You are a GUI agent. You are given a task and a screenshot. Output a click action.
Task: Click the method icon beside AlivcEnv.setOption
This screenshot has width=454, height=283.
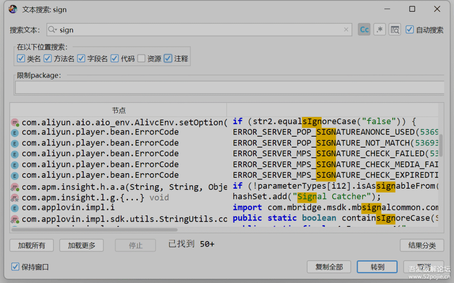[15, 122]
